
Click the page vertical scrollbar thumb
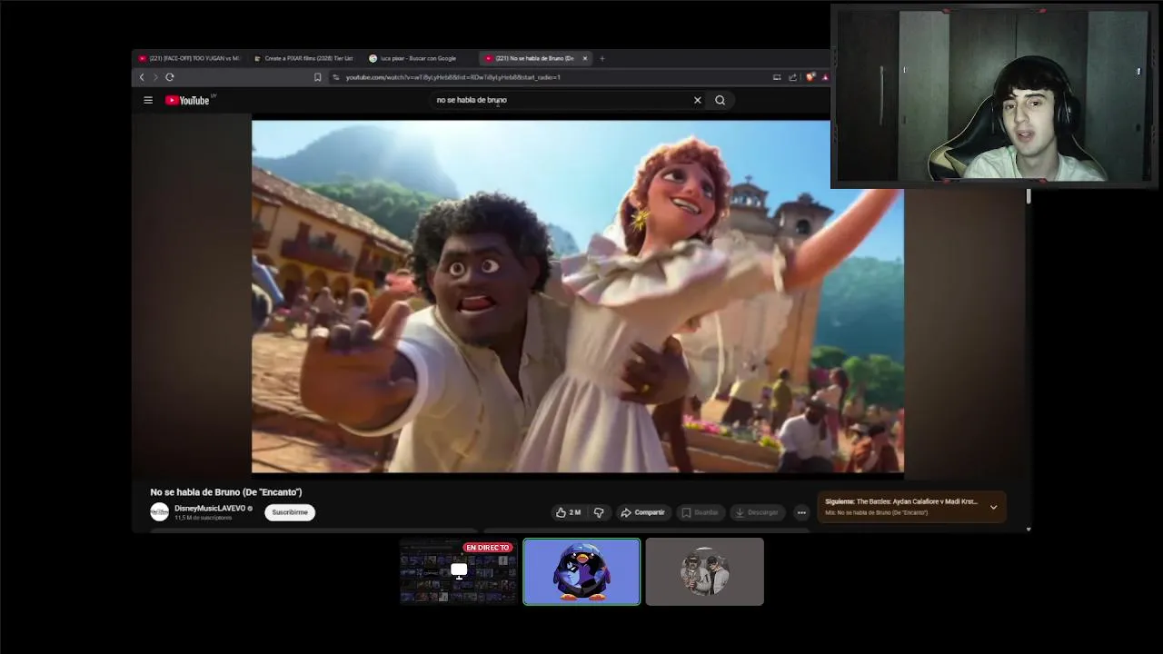click(x=1029, y=196)
